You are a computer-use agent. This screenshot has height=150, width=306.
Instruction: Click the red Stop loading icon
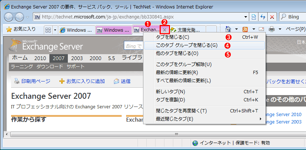coord(272,17)
